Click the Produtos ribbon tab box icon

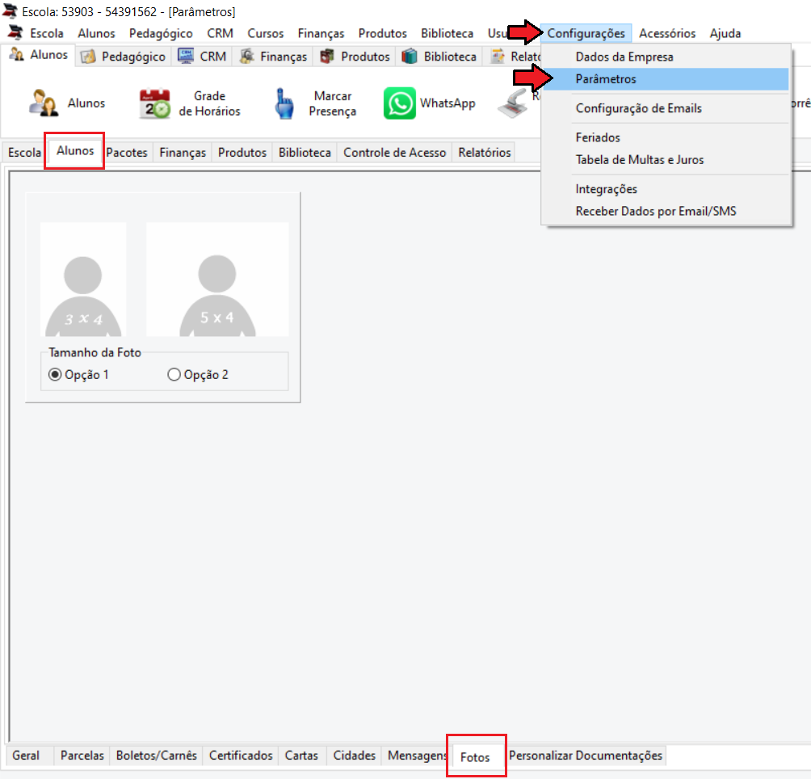(x=327, y=56)
